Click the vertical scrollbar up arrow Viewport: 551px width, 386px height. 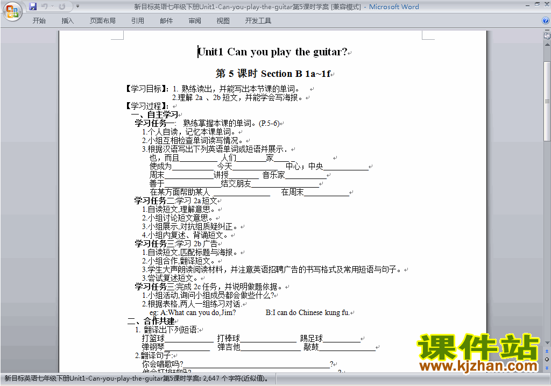[x=547, y=45]
